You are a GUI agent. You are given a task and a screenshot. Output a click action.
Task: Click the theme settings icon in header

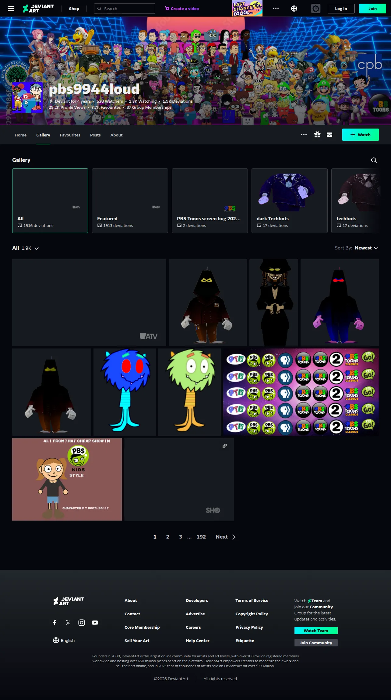(316, 9)
